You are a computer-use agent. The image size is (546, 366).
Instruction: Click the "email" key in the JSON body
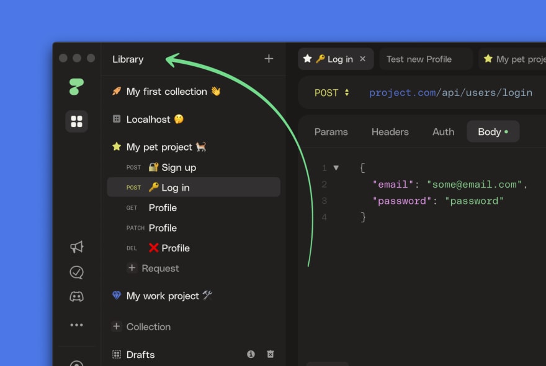[393, 184]
